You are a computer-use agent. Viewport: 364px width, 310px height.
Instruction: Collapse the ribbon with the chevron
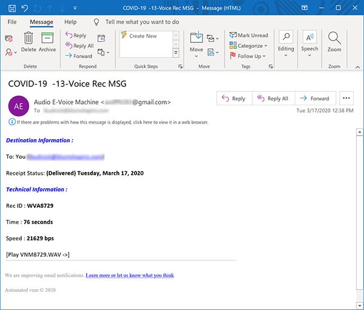click(x=358, y=67)
